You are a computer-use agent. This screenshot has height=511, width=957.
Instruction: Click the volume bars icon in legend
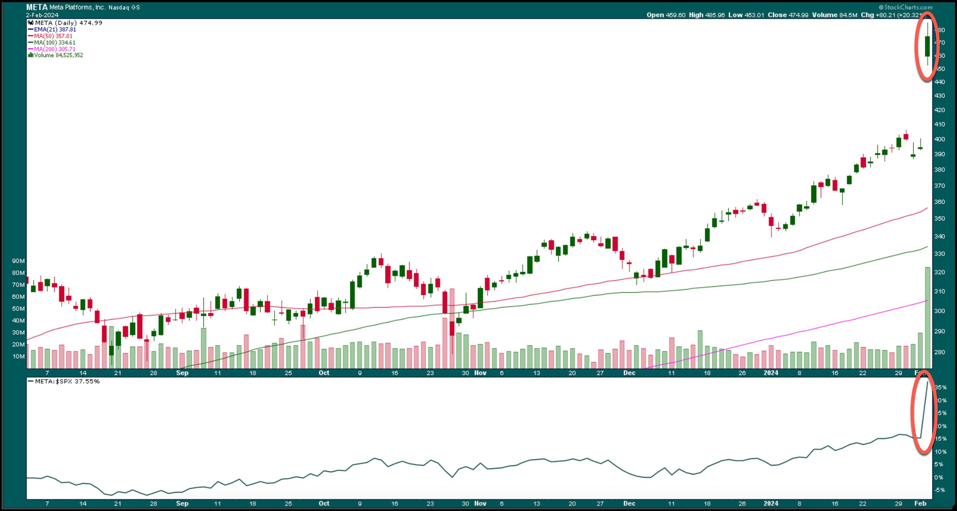tap(30, 55)
